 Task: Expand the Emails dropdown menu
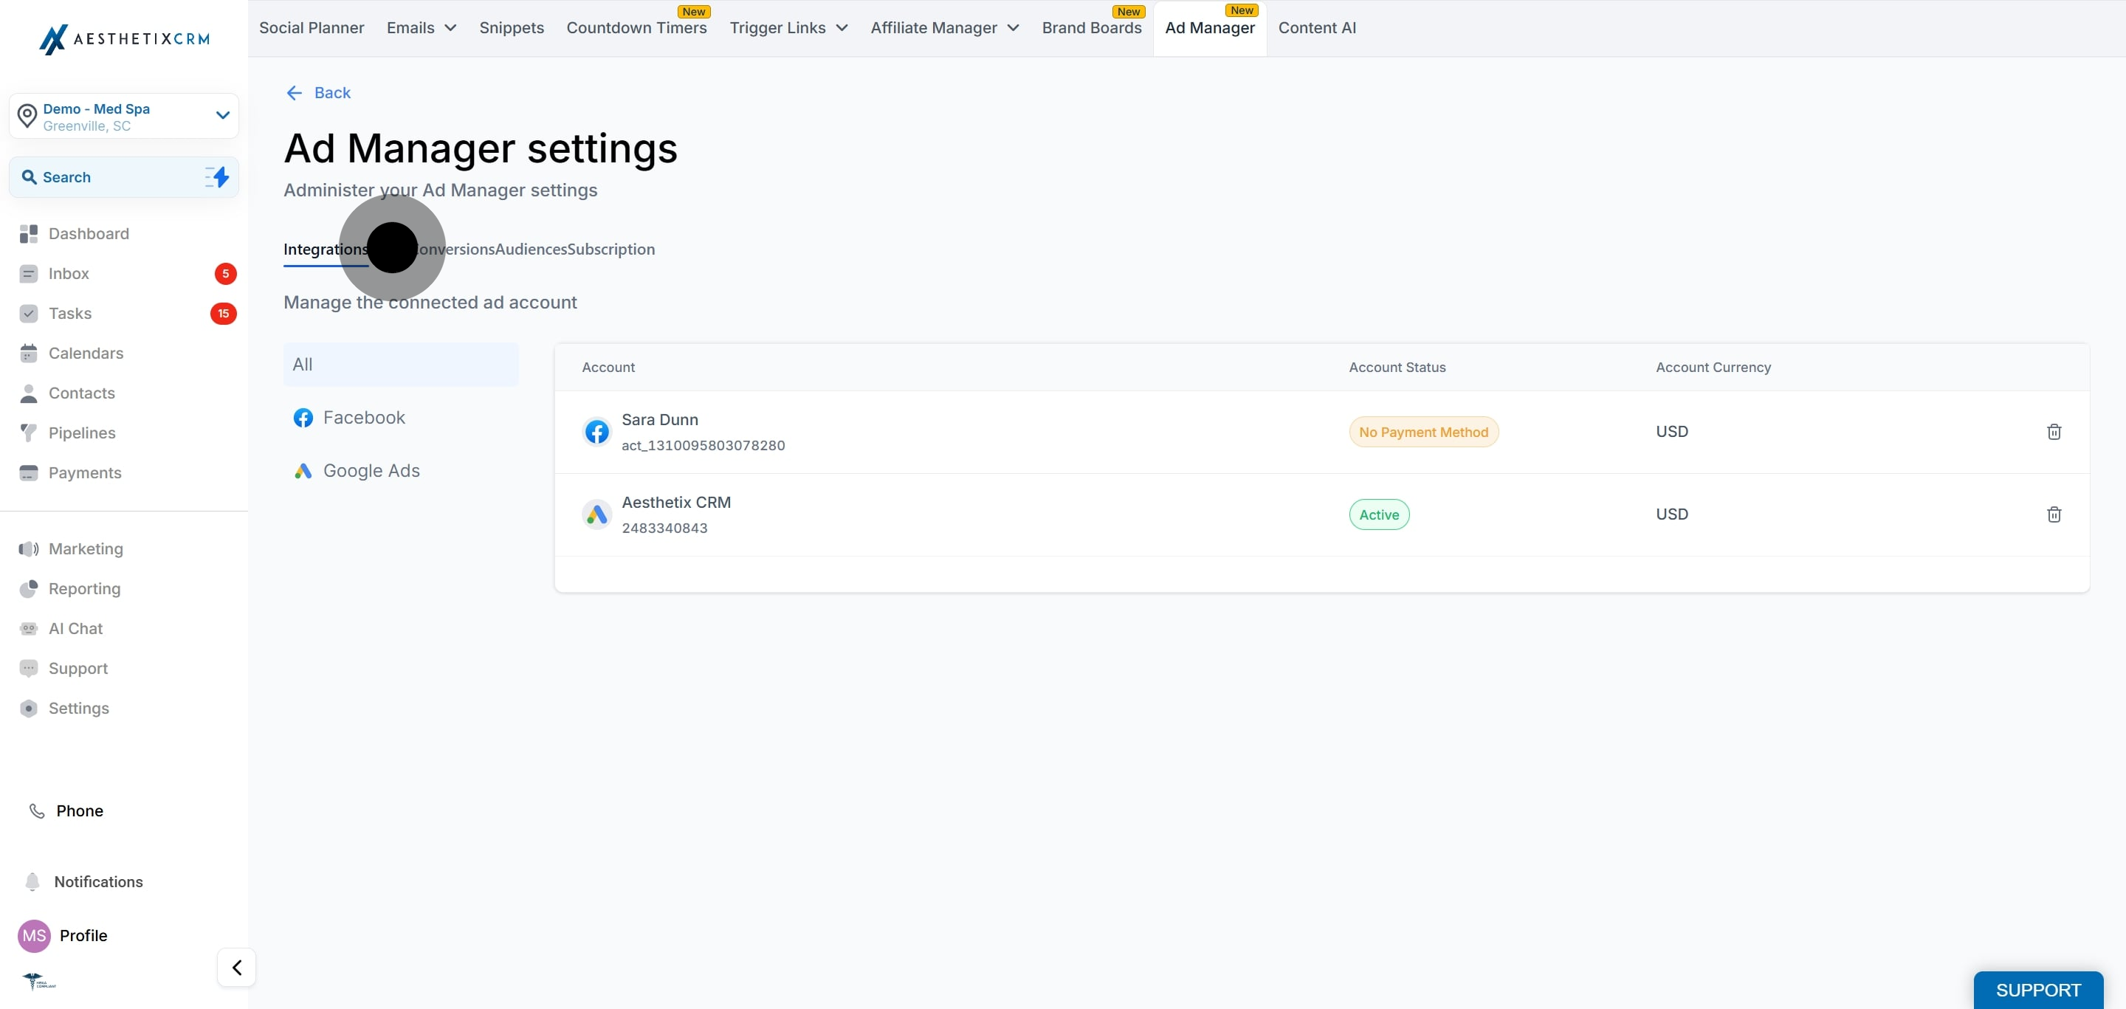tap(421, 28)
